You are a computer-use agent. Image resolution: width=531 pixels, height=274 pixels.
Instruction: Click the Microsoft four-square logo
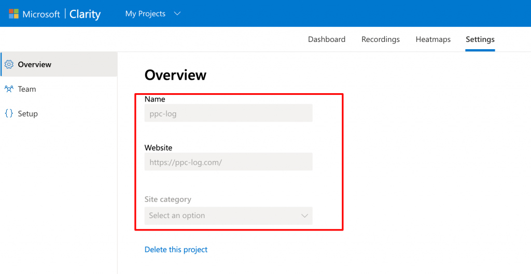pos(13,14)
